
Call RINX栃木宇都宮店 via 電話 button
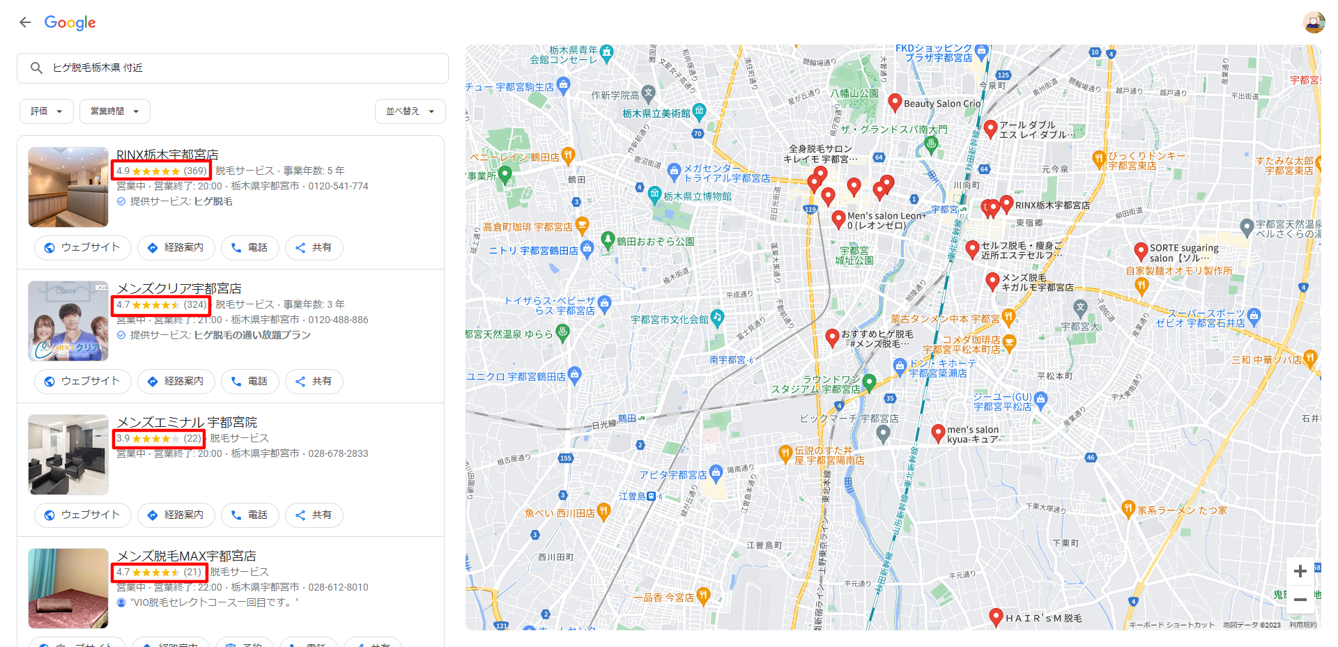(x=249, y=247)
